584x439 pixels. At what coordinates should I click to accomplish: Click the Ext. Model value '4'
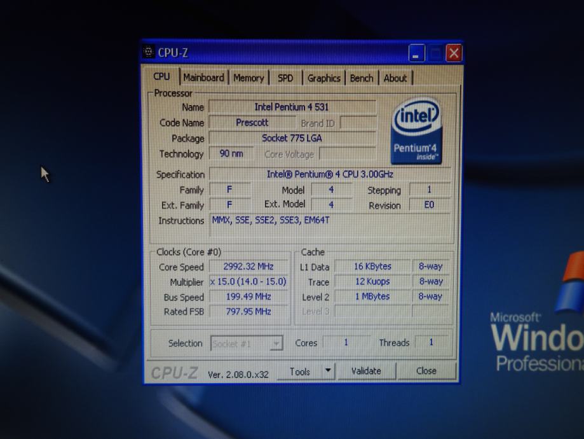[332, 205]
